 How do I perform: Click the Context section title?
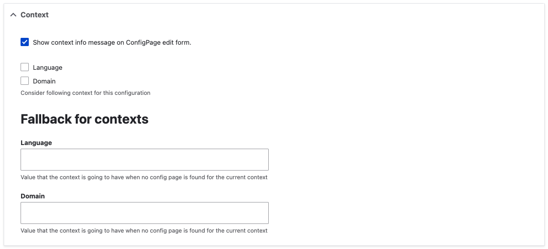pos(35,15)
